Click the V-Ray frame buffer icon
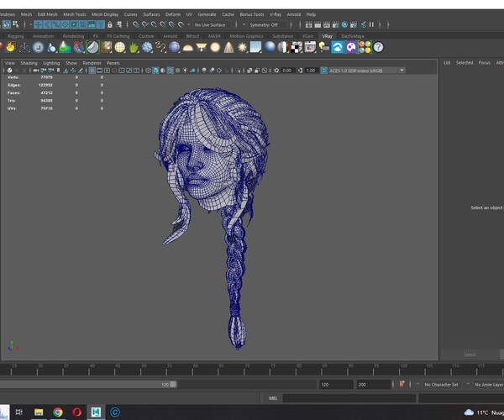 tap(310, 48)
